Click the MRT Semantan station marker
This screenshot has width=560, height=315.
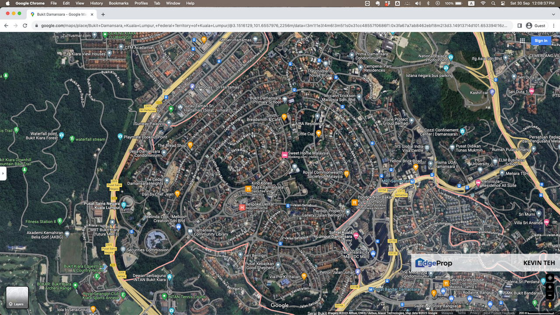[412, 181]
